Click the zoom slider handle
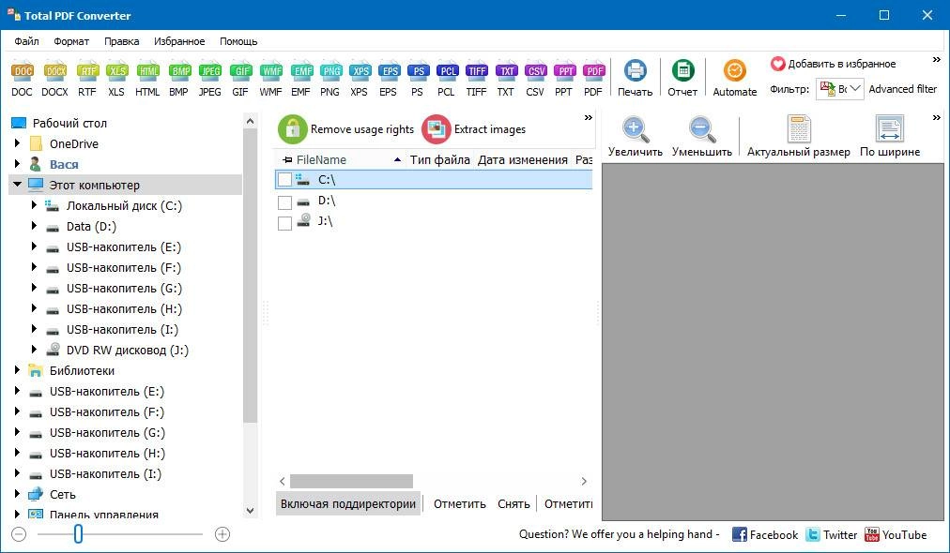Viewport: 950px width, 553px height. coord(78,534)
